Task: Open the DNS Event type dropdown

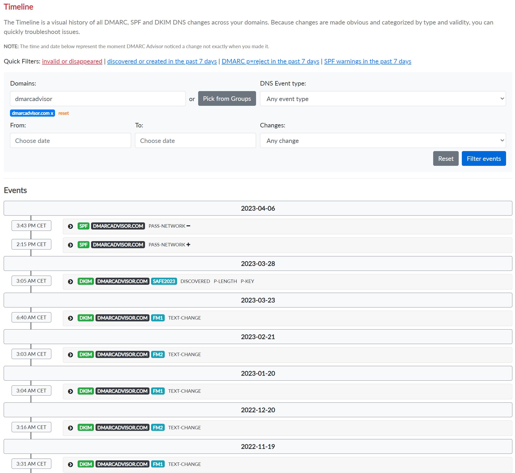Action: coord(383,99)
